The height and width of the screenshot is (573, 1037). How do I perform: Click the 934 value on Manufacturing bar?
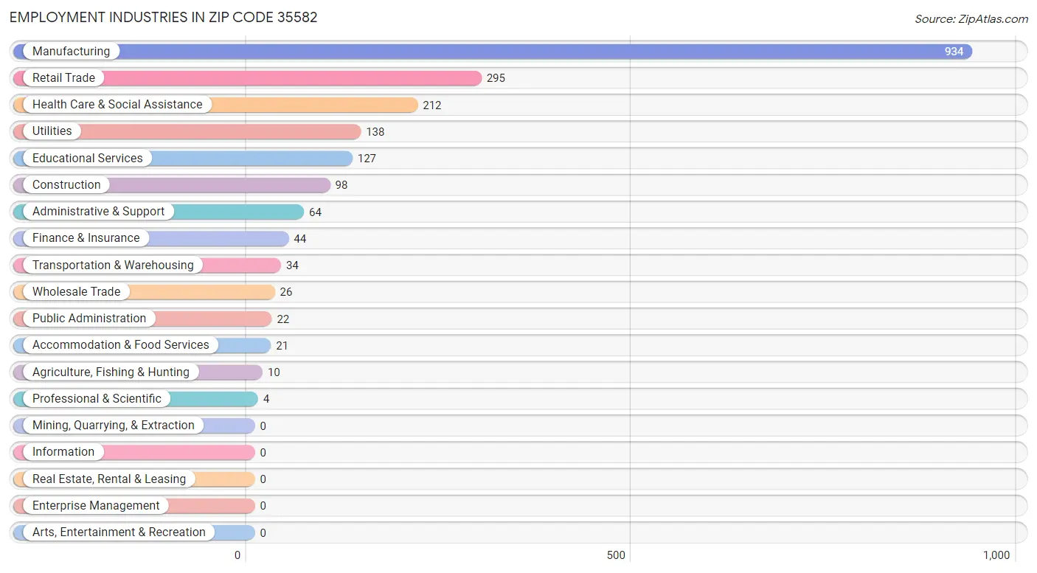tap(954, 52)
